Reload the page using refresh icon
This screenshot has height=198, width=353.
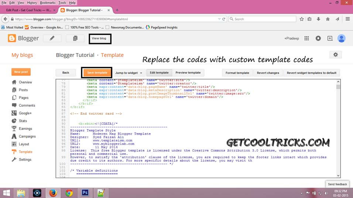pyautogui.click(x=224, y=19)
